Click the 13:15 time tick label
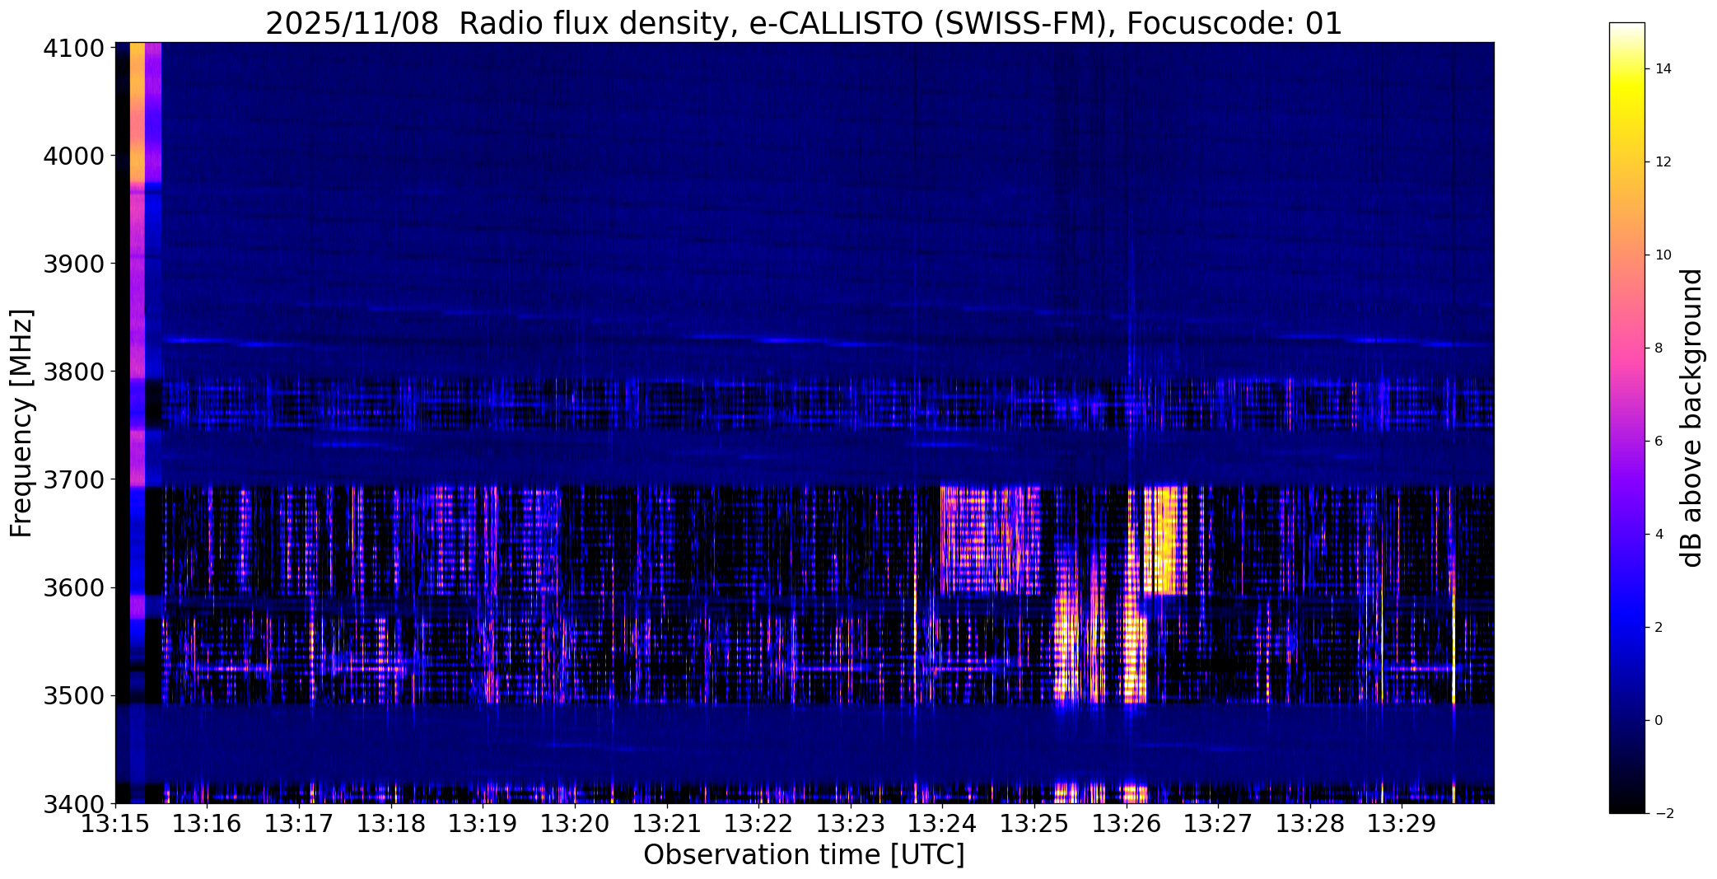Screen dimensions: 1717x879 [x=115, y=824]
